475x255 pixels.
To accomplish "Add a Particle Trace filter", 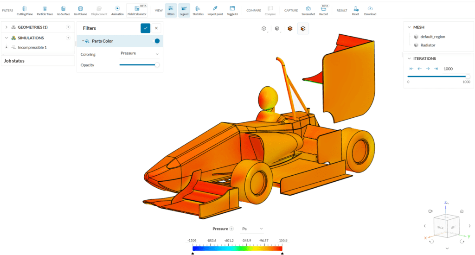I will (45, 10).
